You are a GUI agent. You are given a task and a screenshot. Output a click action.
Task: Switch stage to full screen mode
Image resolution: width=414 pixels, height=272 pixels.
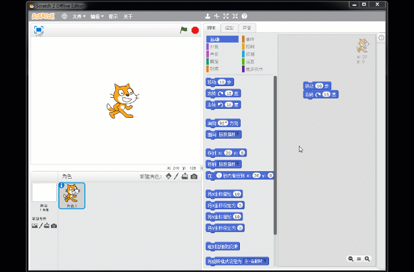point(39,30)
